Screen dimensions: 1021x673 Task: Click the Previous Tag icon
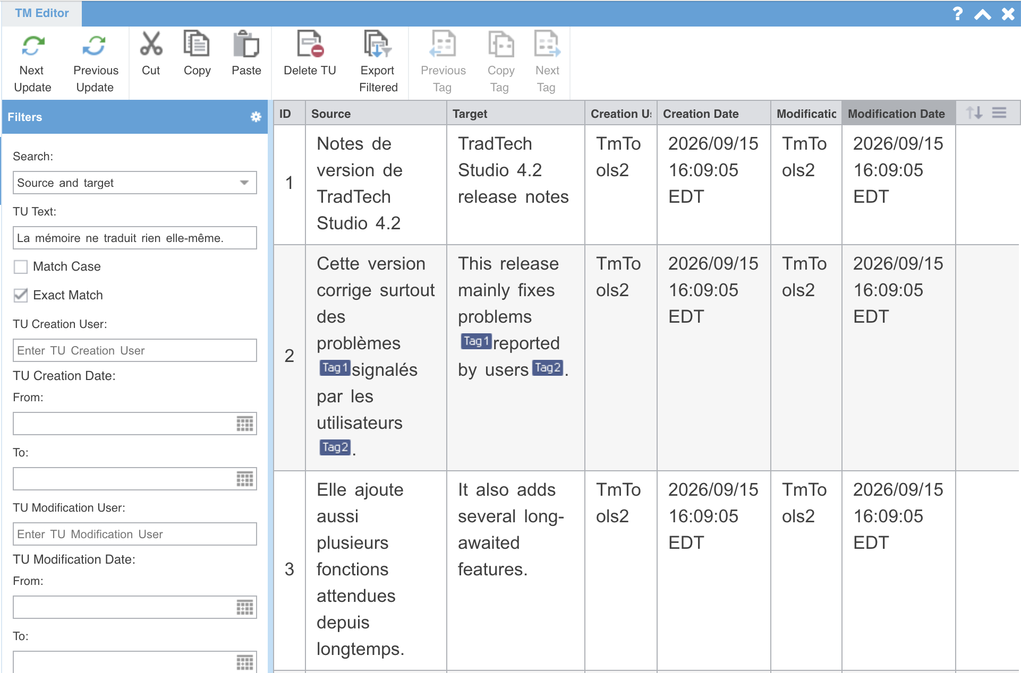(x=443, y=44)
